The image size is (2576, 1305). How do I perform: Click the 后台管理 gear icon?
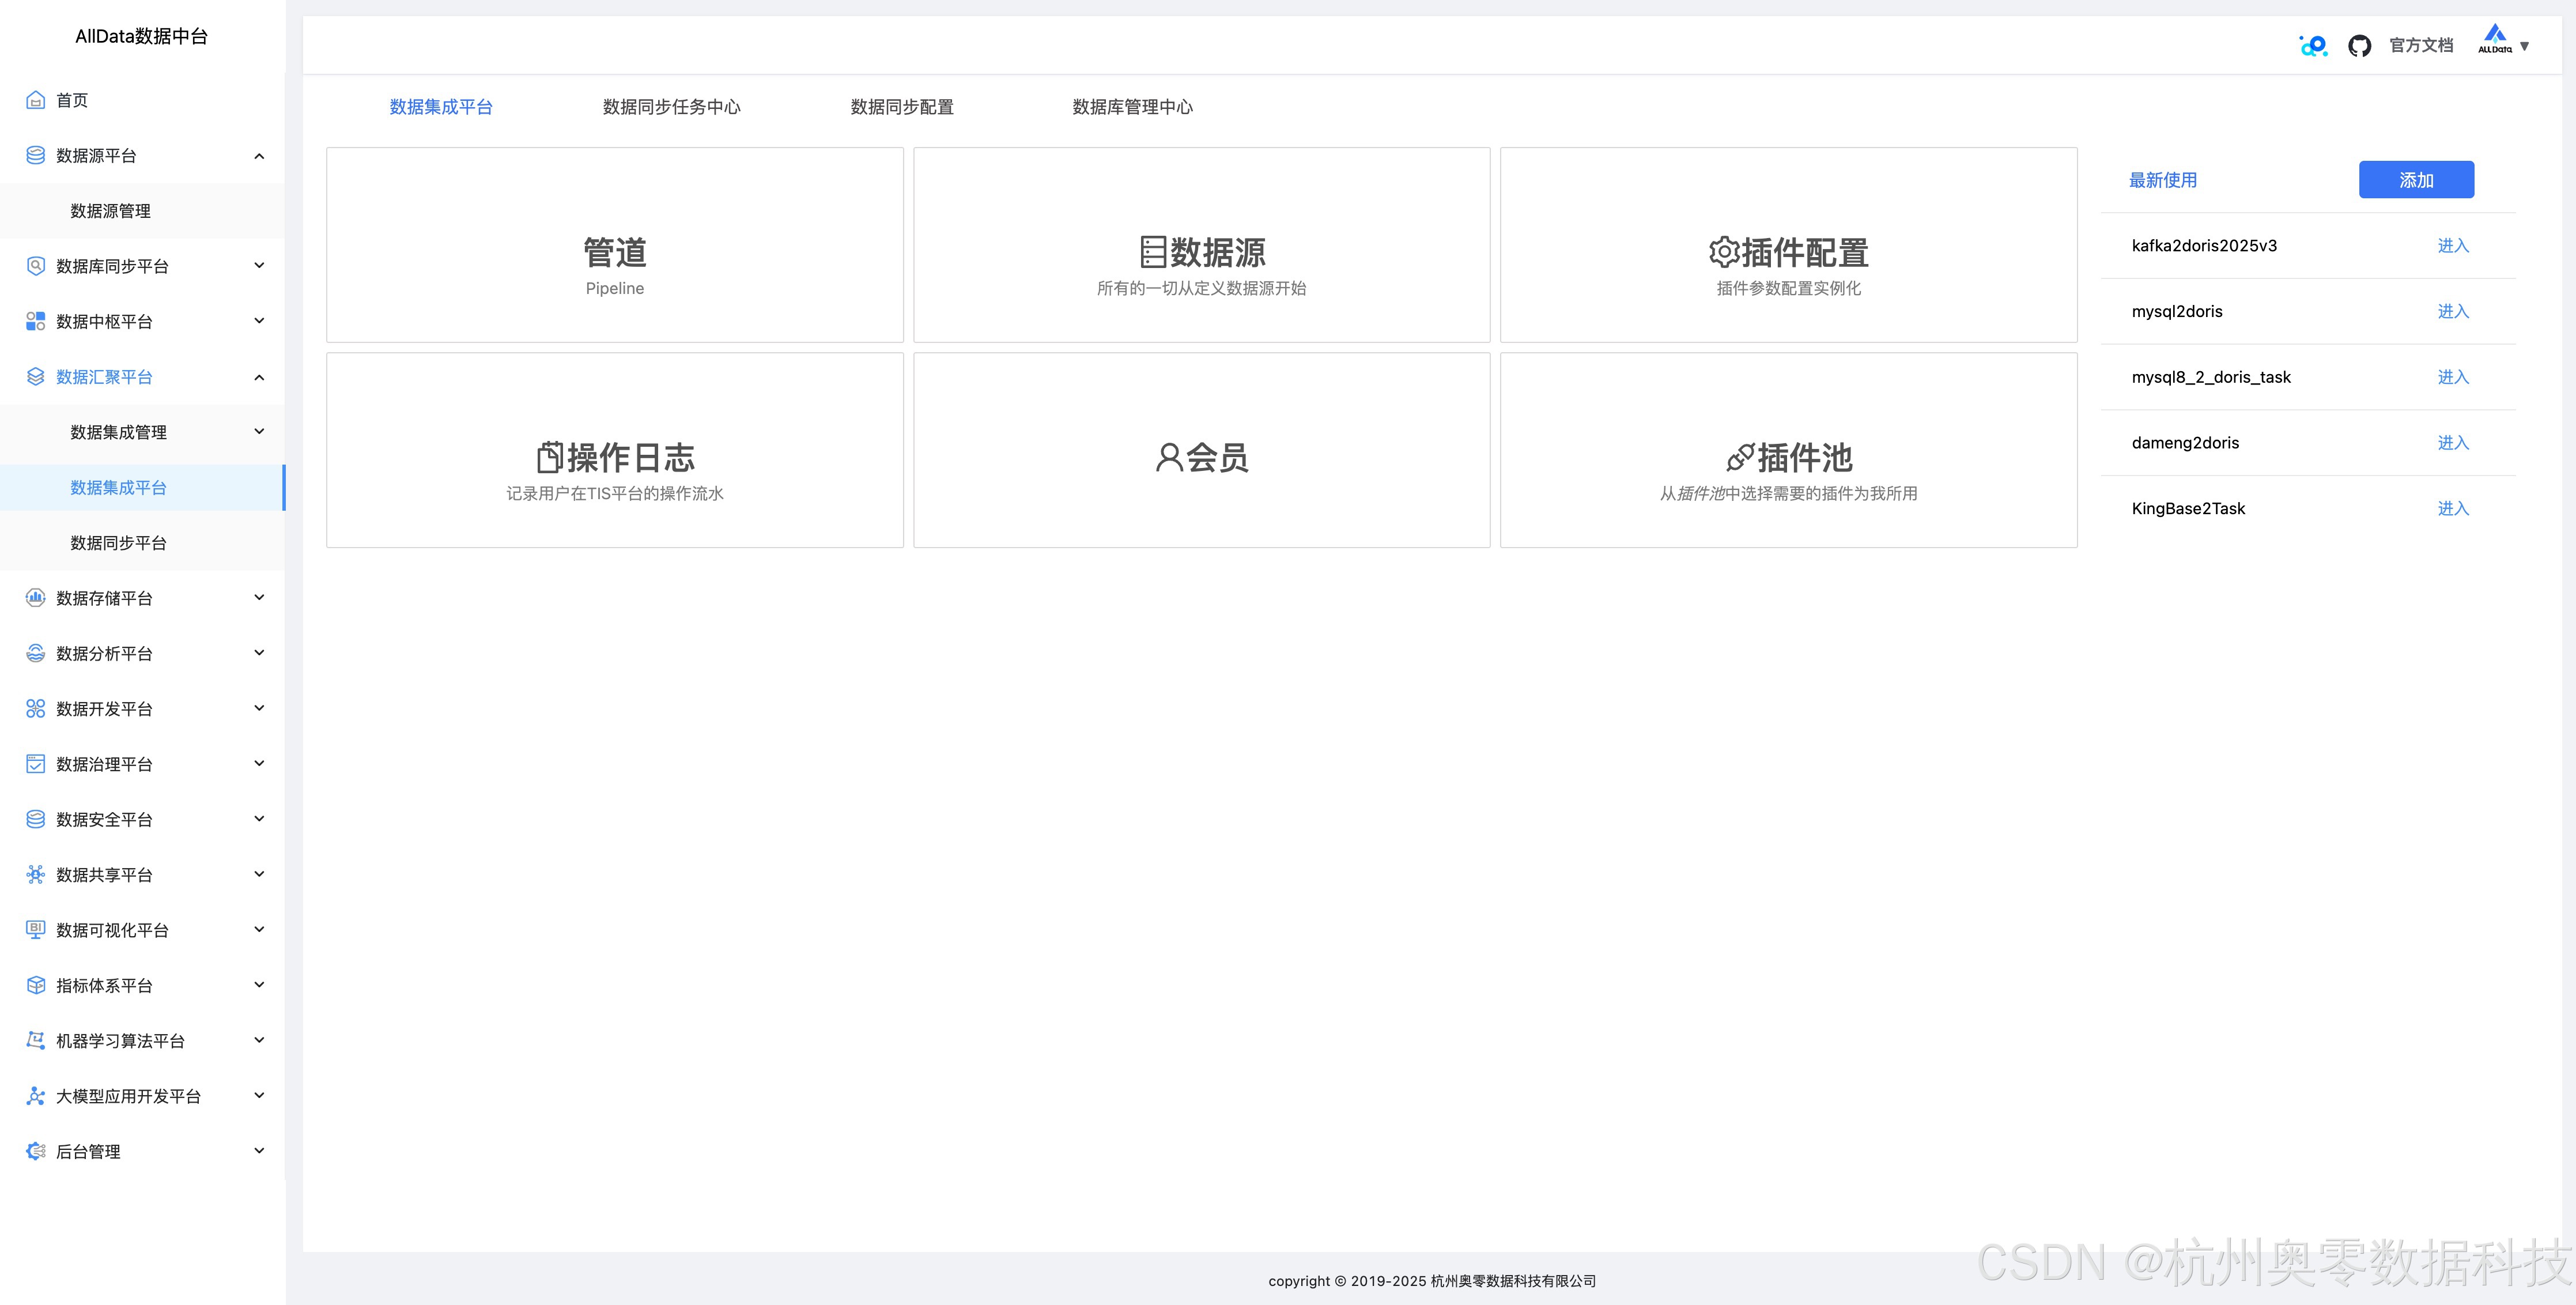(x=35, y=1151)
